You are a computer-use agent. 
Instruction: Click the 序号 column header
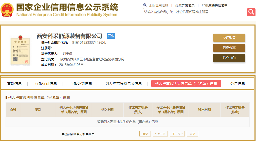(x=13, y=110)
